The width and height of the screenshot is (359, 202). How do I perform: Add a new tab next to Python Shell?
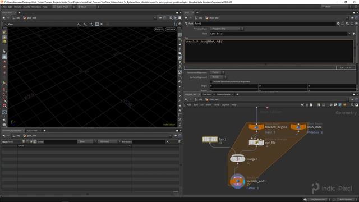click(44, 131)
